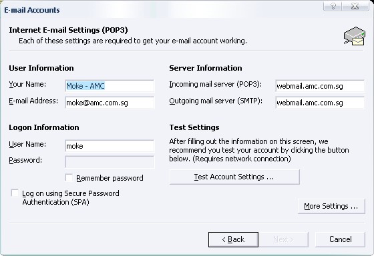The height and width of the screenshot is (256, 374).
Task: Select the Outgoing mail server (SMTP) field
Action: [320, 103]
